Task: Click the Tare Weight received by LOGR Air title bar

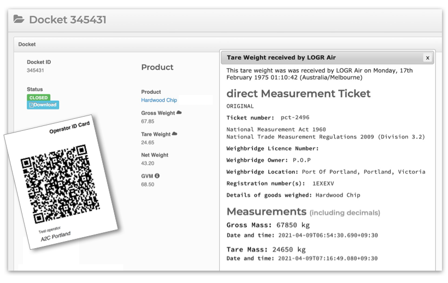Action: pos(327,58)
